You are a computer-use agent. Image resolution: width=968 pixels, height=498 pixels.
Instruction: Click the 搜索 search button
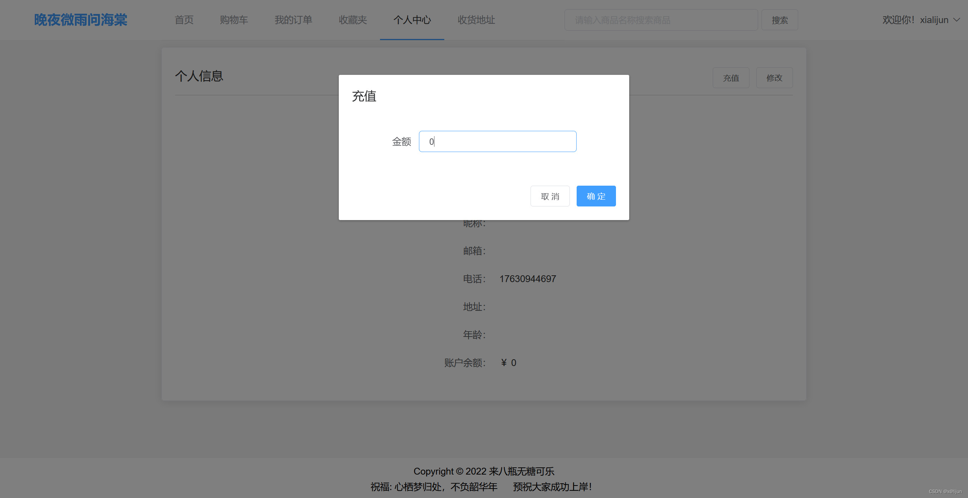coord(780,20)
